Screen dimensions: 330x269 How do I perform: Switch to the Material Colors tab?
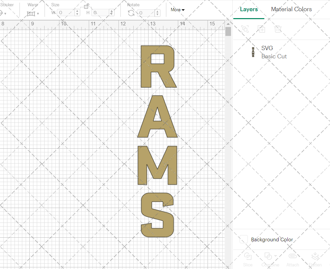pyautogui.click(x=291, y=9)
